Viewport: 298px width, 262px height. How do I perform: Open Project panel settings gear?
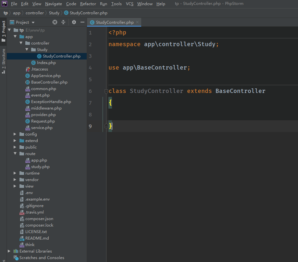(74, 22)
